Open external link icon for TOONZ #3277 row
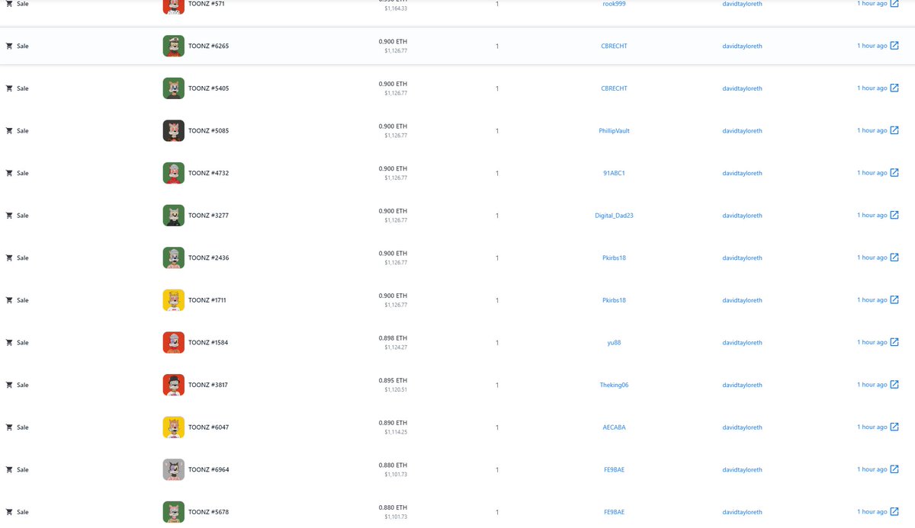915x528 pixels. pyautogui.click(x=894, y=215)
